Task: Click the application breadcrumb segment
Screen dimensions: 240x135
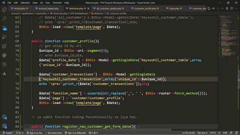Action: pyautogui.click(x=28, y=13)
